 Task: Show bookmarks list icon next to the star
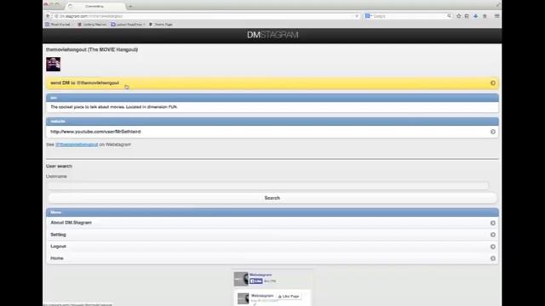coord(467,16)
